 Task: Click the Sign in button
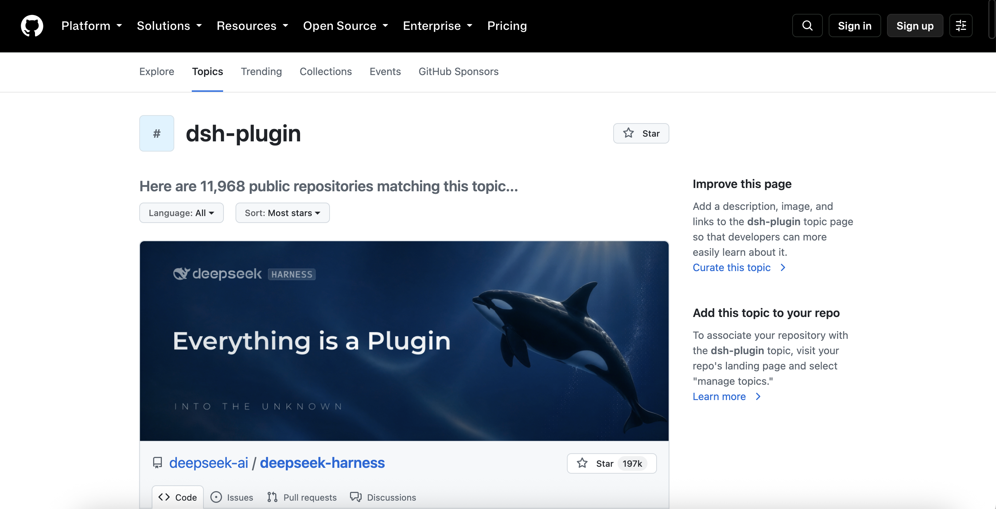click(x=855, y=26)
